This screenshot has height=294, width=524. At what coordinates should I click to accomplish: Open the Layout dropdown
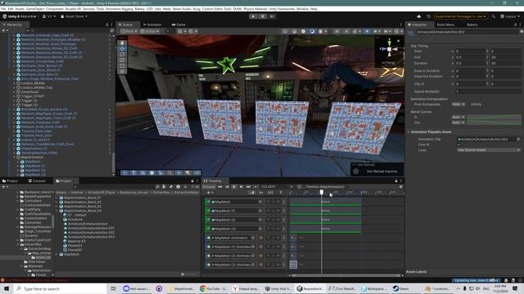(510, 16)
